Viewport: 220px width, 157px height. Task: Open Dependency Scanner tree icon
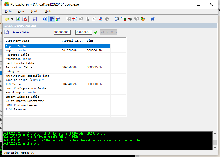pyautogui.click(x=123, y=19)
